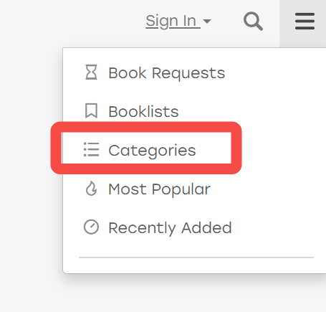Click the divider line below Recently Added
Viewport: 326px width, 312px height.
pos(196,257)
